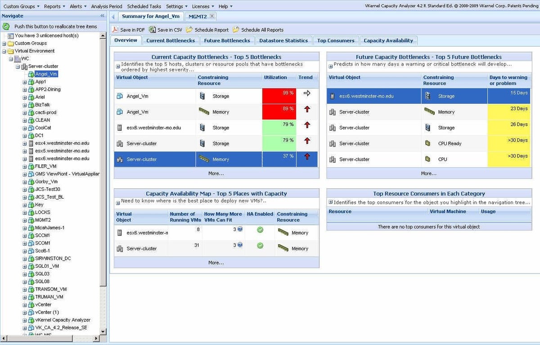Click the Virtual Environment folder icon
The height and width of the screenshot is (345, 540).
(x=10, y=51)
